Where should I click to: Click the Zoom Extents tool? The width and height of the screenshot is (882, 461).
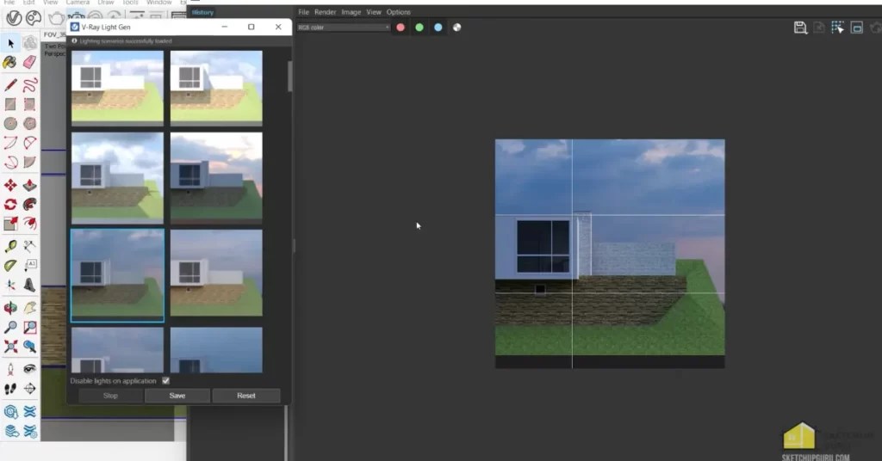point(10,347)
